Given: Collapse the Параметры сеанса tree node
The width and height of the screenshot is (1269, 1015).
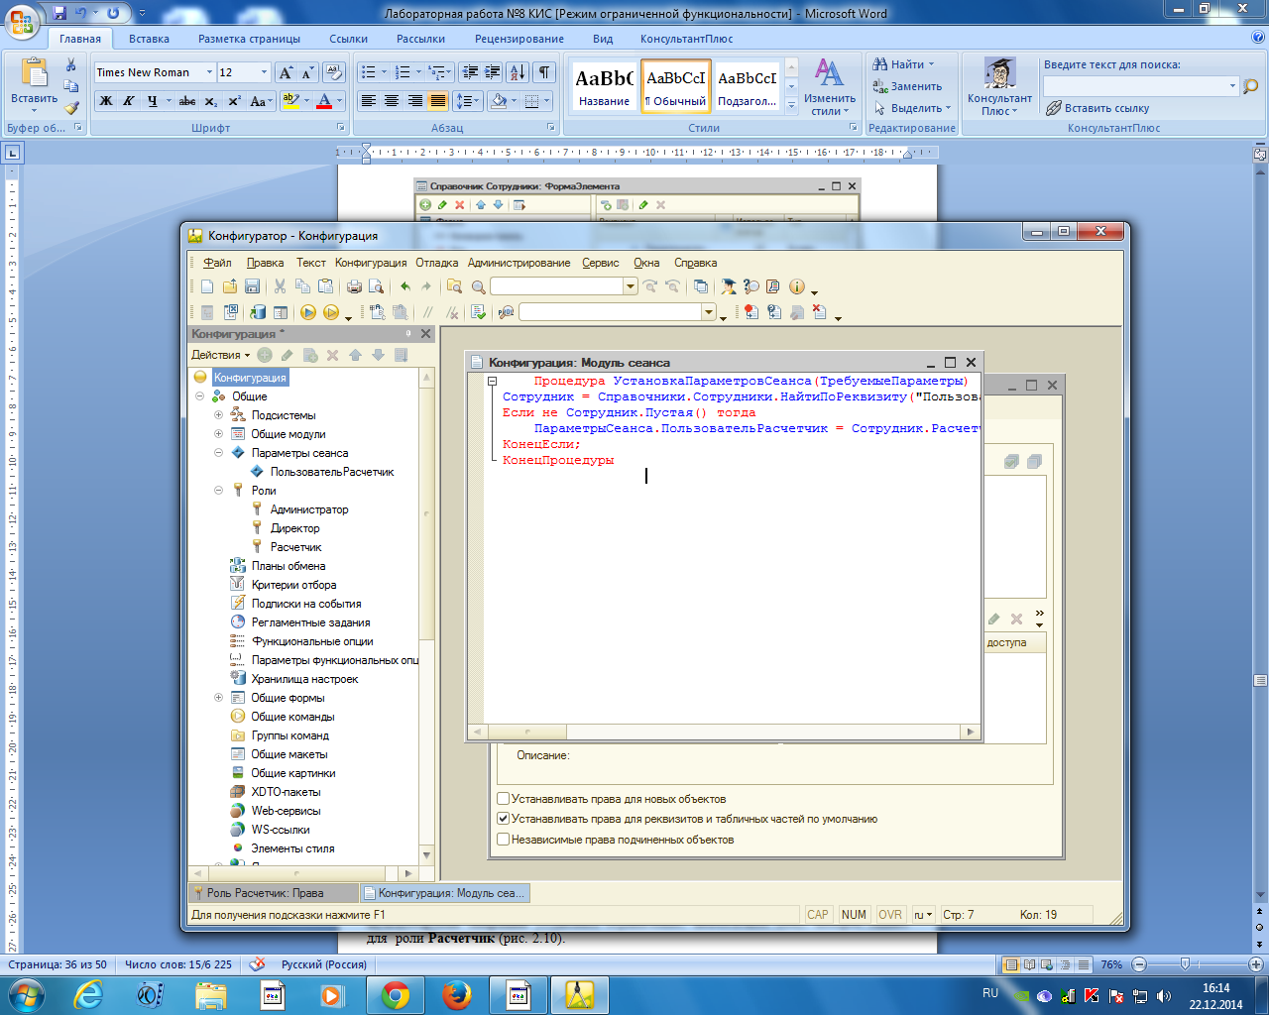Looking at the screenshot, I should pyautogui.click(x=218, y=453).
